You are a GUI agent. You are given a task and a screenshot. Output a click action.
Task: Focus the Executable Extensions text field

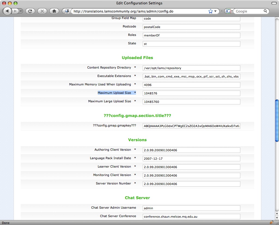[191, 76]
